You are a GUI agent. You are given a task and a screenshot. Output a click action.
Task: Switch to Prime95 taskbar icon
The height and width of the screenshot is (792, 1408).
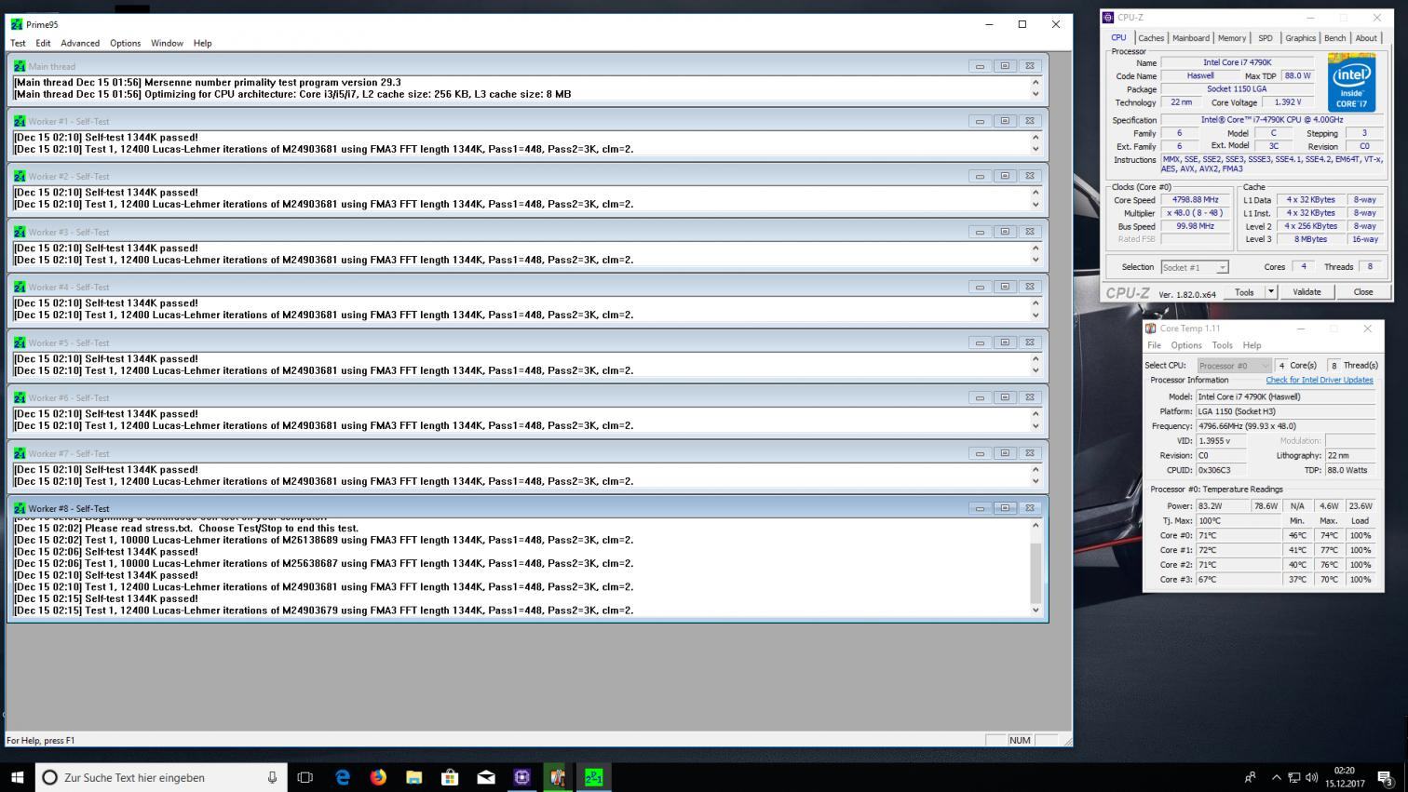click(593, 777)
